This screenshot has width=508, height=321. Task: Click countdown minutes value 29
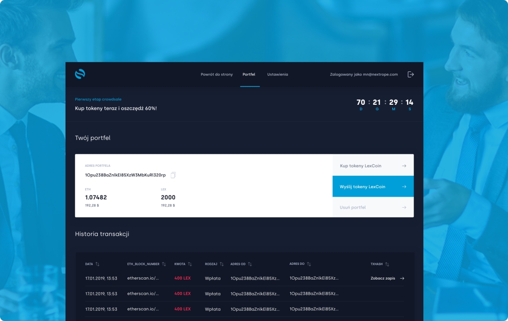pyautogui.click(x=393, y=103)
